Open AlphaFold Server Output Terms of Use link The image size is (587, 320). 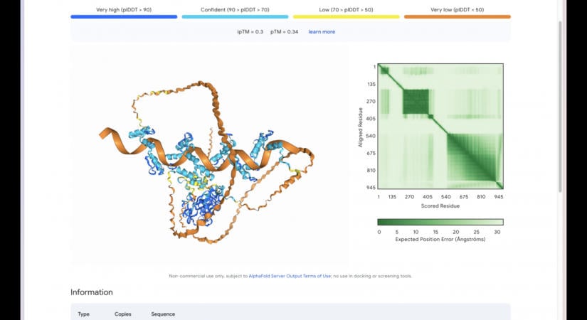pos(290,276)
